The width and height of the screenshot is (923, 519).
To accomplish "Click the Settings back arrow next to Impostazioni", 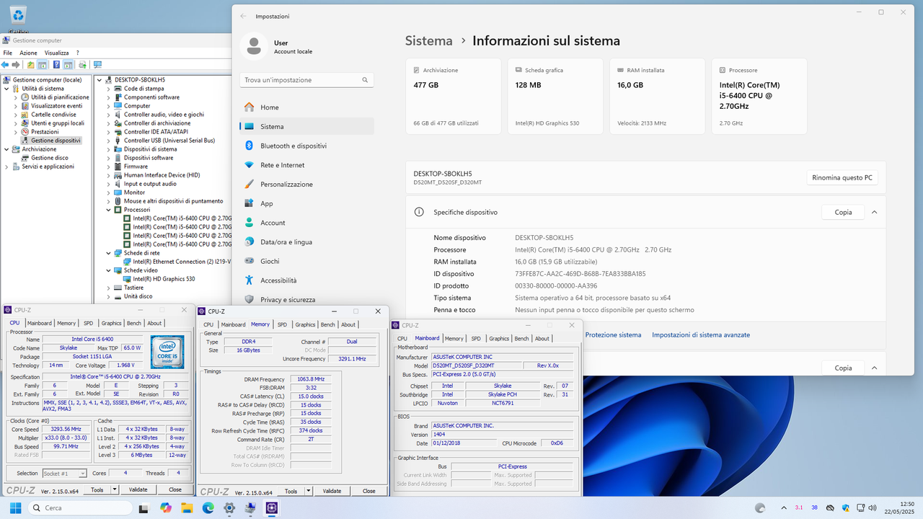I will click(243, 16).
